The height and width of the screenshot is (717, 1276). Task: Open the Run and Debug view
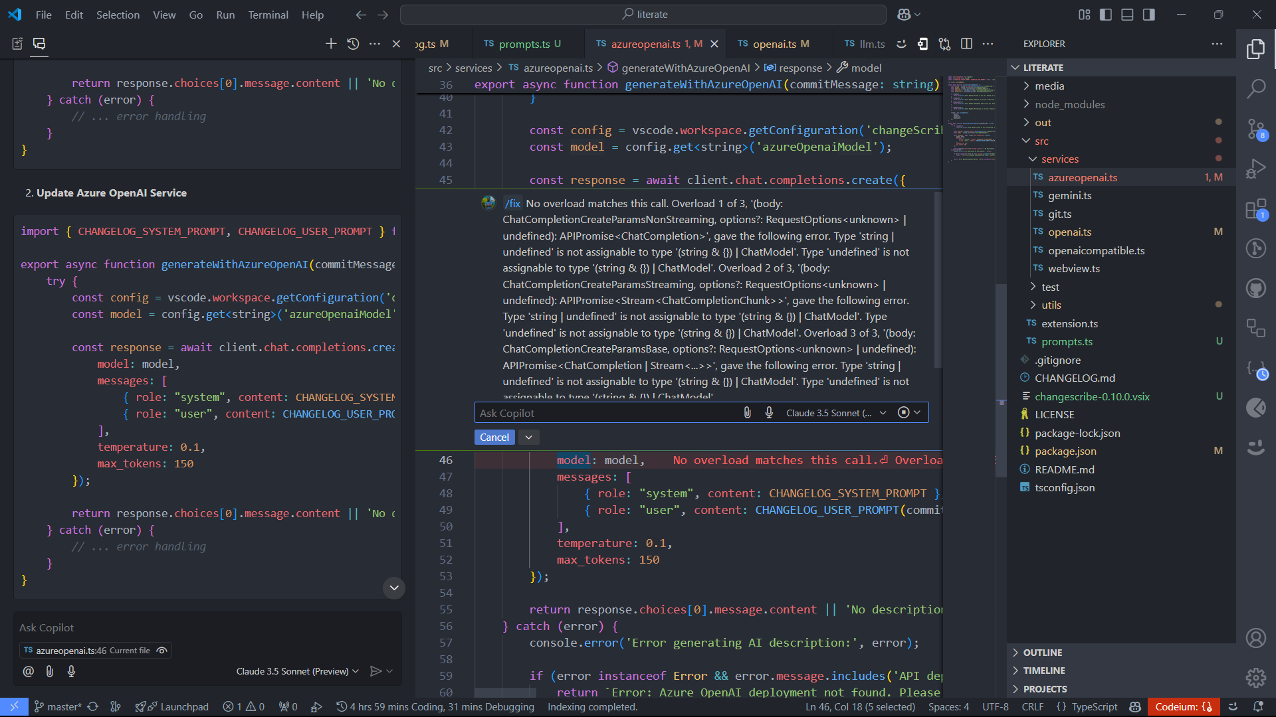pyautogui.click(x=1255, y=169)
